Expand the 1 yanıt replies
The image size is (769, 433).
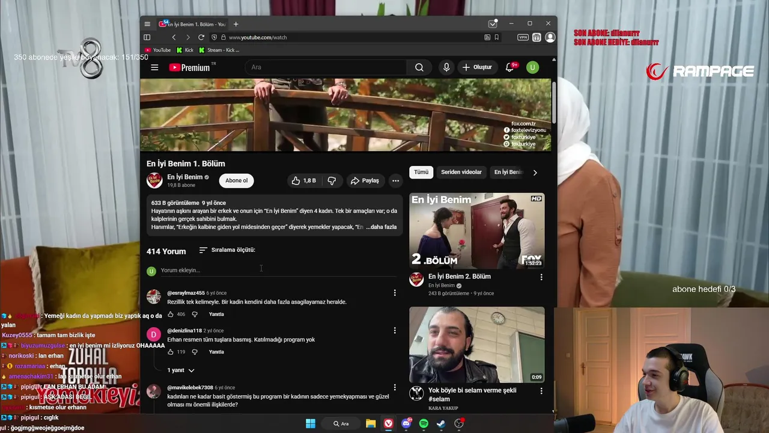point(181,370)
